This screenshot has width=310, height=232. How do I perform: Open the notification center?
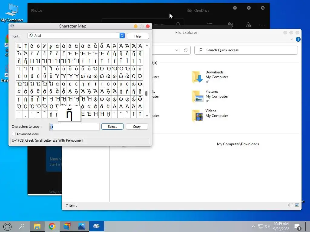pyautogui.click(x=297, y=227)
